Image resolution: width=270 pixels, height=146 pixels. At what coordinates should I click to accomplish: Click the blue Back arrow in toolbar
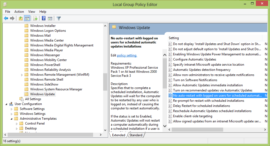click(6, 18)
